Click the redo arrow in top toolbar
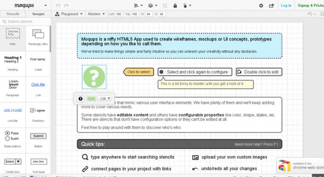Viewport: 324px width, 177px height. [x=67, y=6]
